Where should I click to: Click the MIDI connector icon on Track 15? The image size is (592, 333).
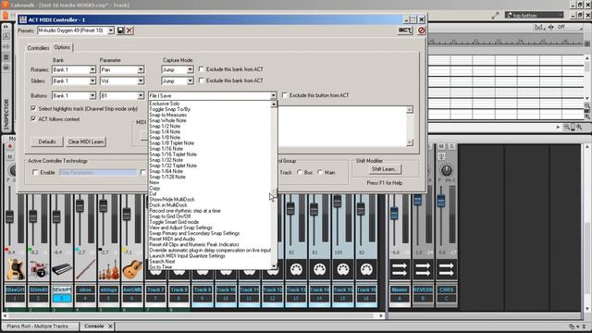343,269
